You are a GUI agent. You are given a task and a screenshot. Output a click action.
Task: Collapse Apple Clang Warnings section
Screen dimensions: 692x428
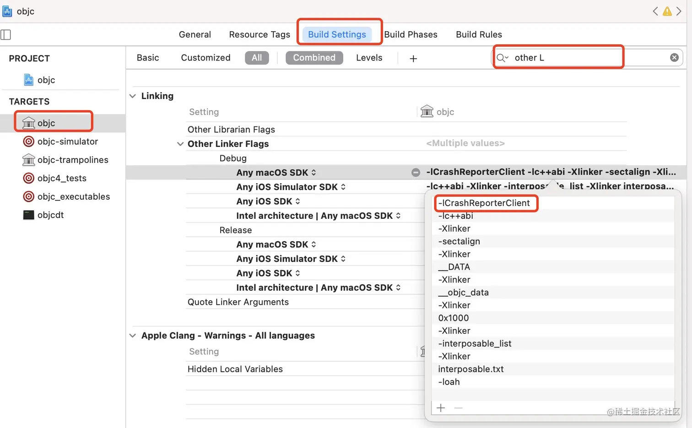[133, 336]
